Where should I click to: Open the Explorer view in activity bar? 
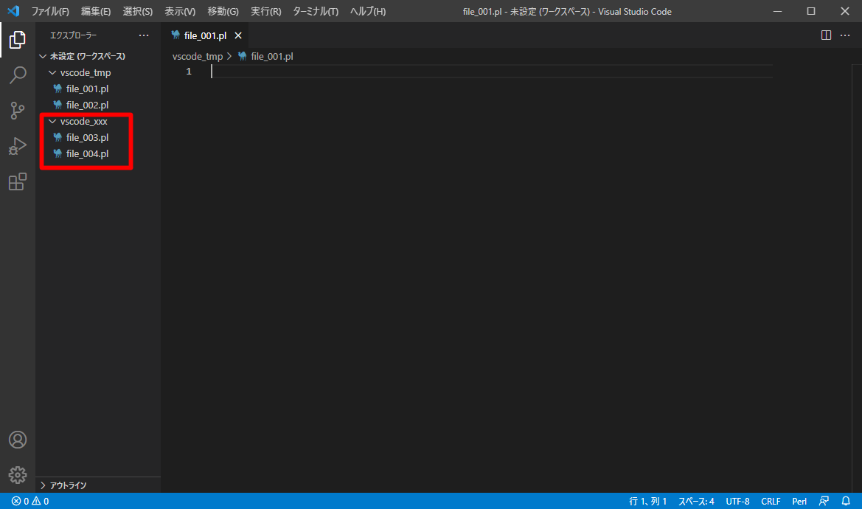click(17, 40)
